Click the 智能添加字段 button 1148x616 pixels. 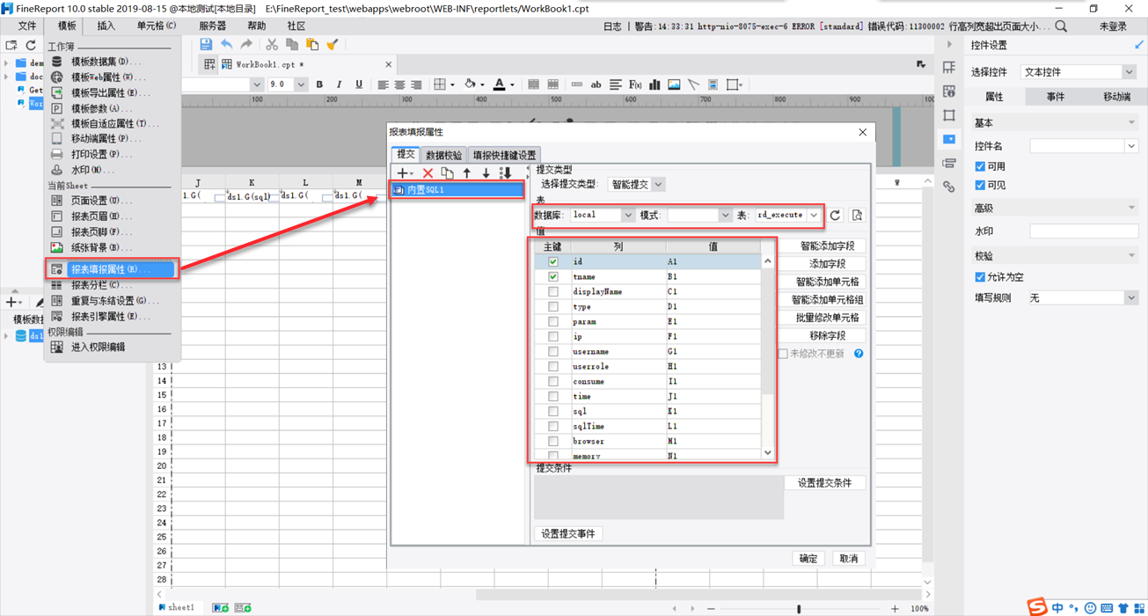[x=826, y=246]
